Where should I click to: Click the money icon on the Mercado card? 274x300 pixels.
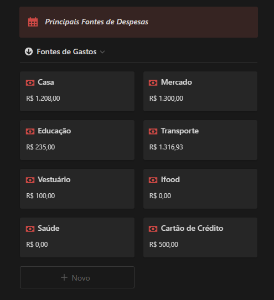pyautogui.click(x=153, y=82)
